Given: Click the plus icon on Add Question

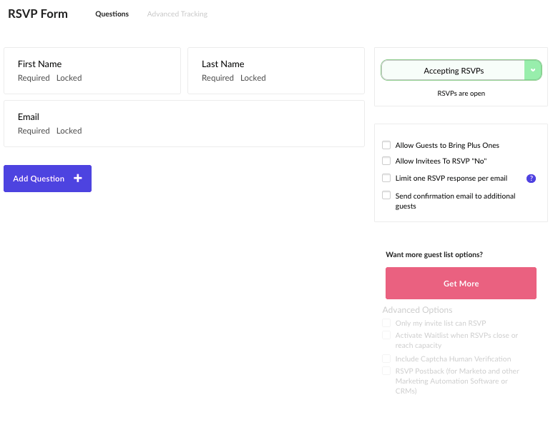Looking at the screenshot, I should tap(77, 179).
